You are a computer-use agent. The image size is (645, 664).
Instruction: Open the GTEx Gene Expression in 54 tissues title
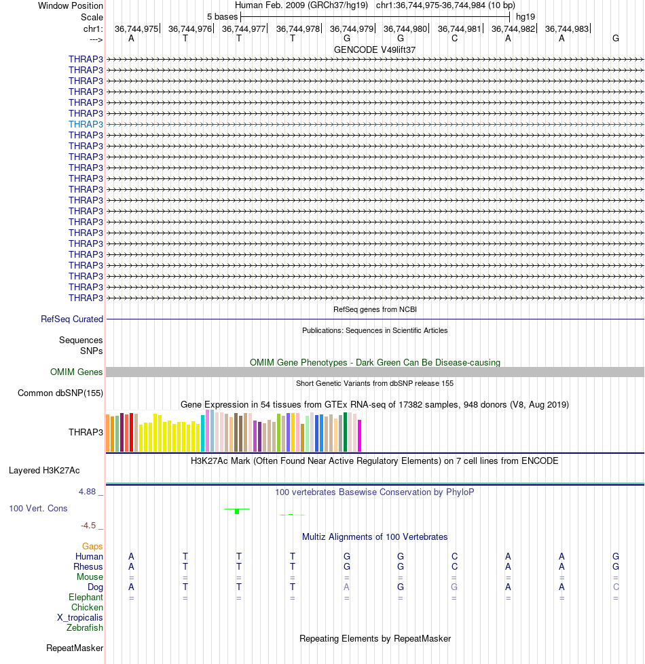click(375, 404)
